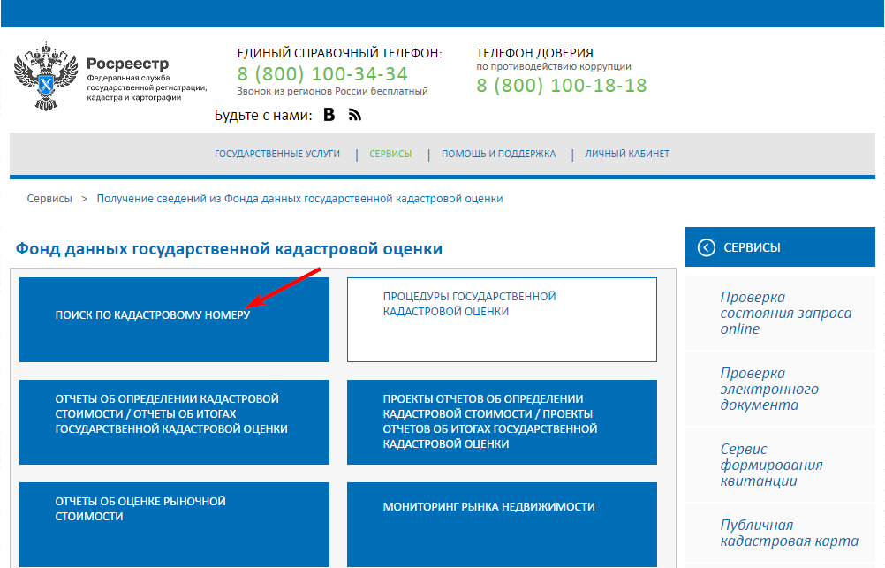This screenshot has height=568, width=885.
Task: Open the ПОМОЩЬ И ПОДДЕРЖКА section
Action: [499, 153]
